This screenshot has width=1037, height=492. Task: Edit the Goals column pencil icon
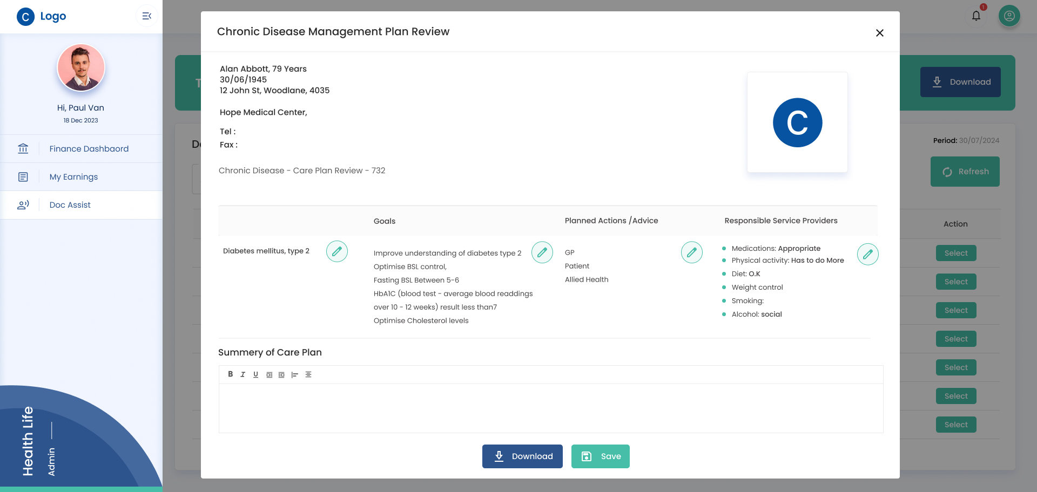[x=542, y=252]
